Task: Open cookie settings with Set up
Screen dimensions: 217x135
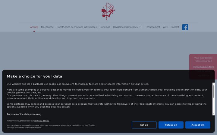Action: pos(144,125)
